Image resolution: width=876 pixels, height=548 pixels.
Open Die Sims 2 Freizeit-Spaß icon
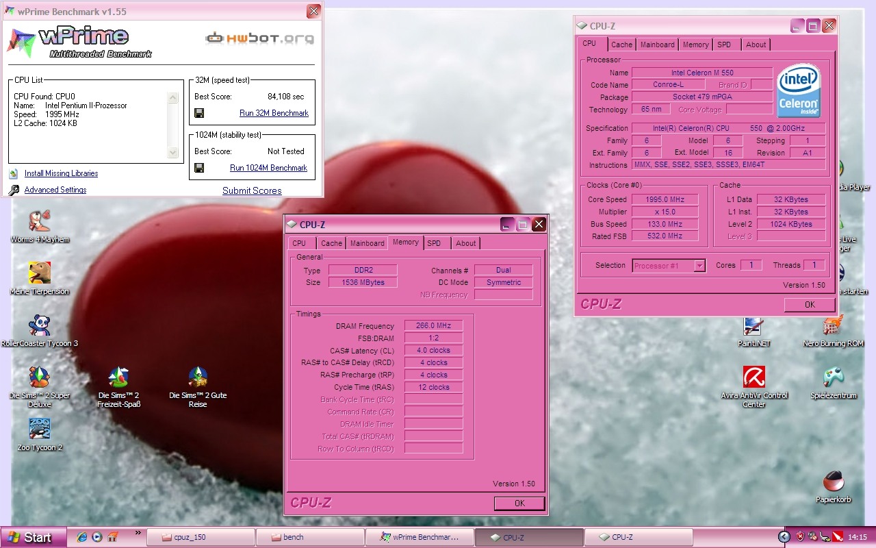(118, 377)
